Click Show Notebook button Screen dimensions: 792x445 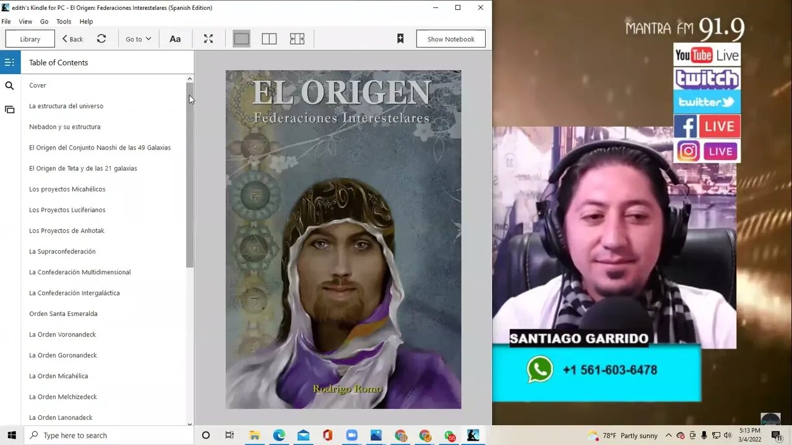pyautogui.click(x=450, y=39)
